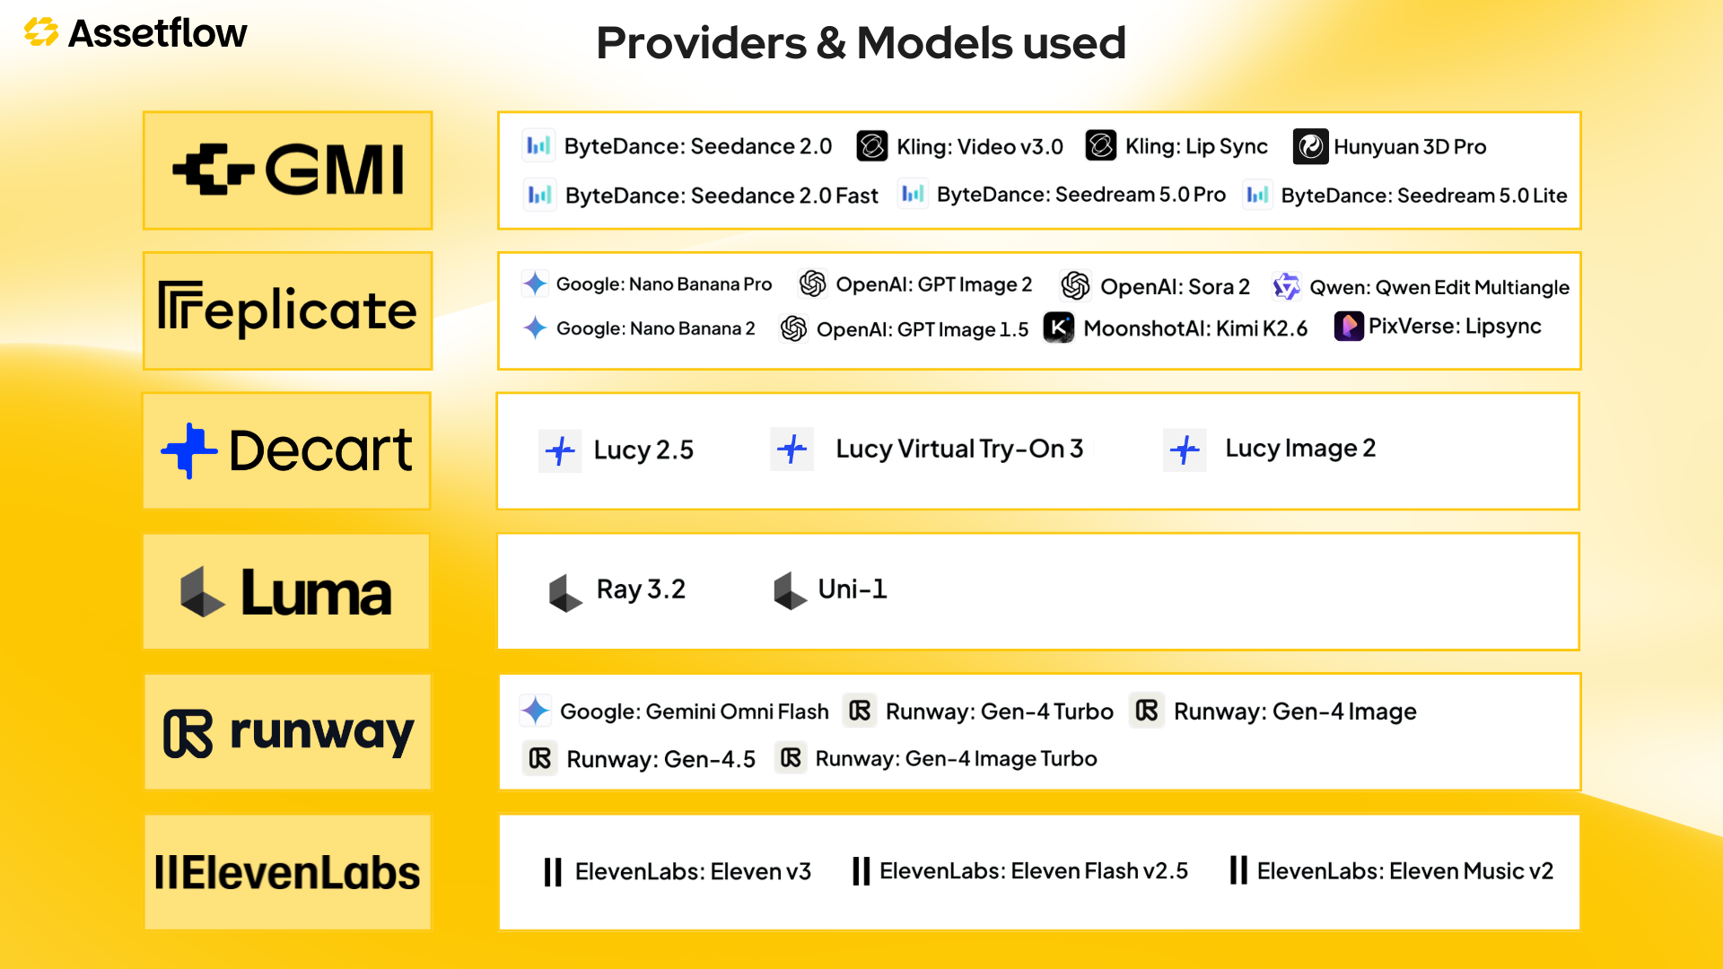This screenshot has width=1723, height=969.
Task: Click the 'Kling: Video v3.0' label
Action: coord(980,146)
